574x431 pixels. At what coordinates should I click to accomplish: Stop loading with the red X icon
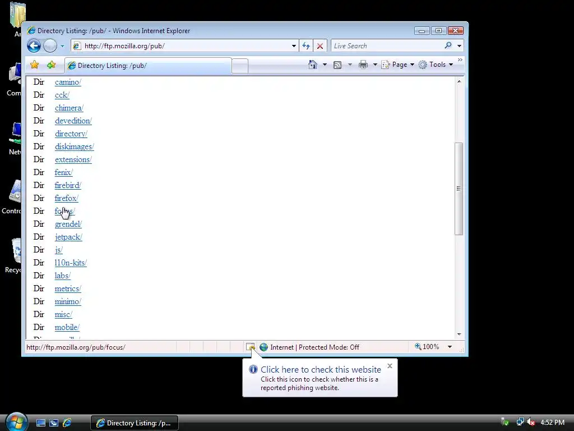point(320,46)
